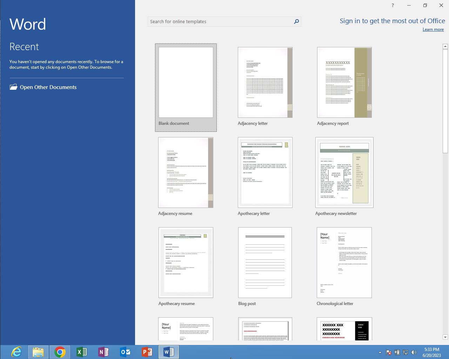Open Other Documents link
Screen dimensions: 449x359
[x=48, y=87]
